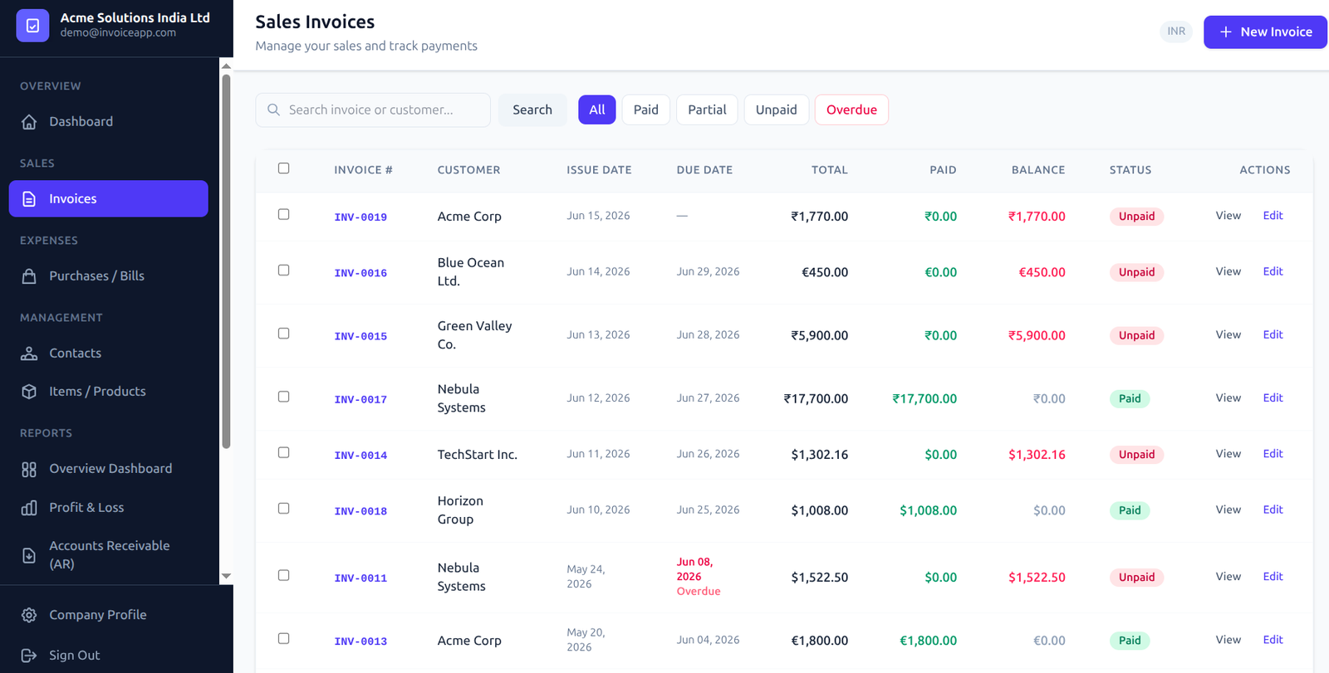View invoice for Acme Corp INV-0019
Viewport: 1329px width, 673px height.
pos(1228,216)
